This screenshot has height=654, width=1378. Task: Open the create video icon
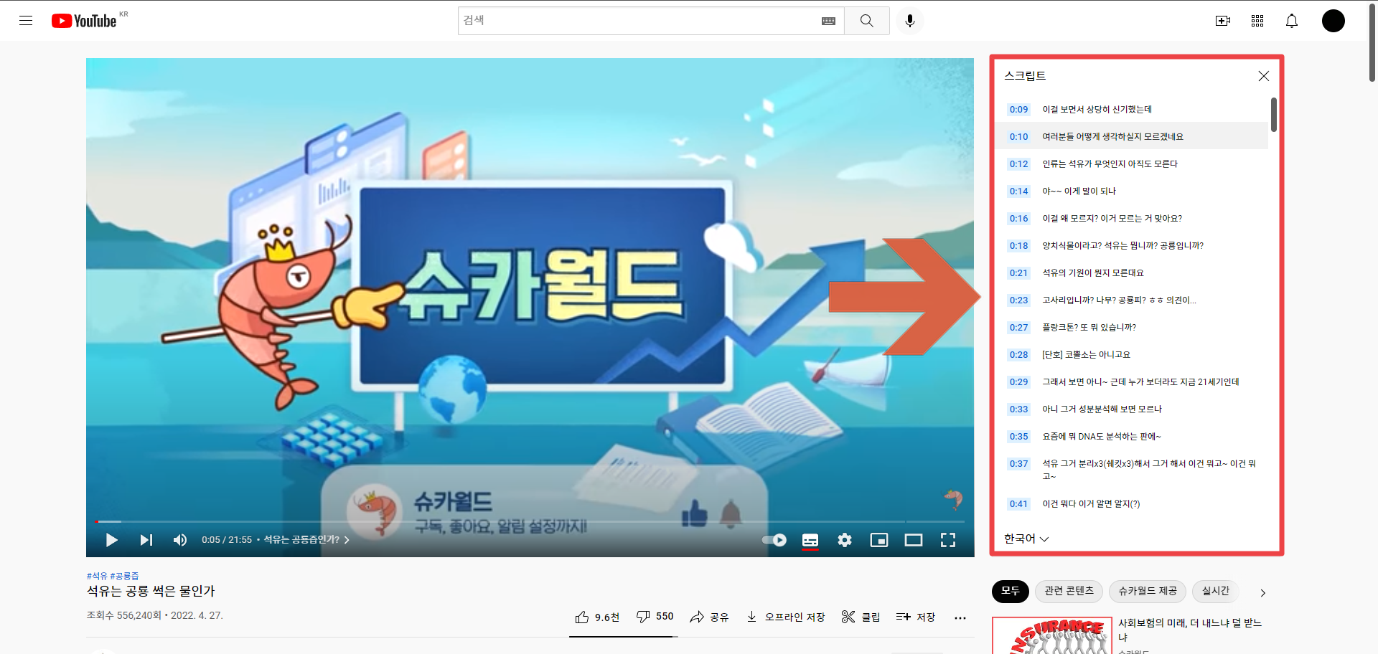[x=1223, y=21]
